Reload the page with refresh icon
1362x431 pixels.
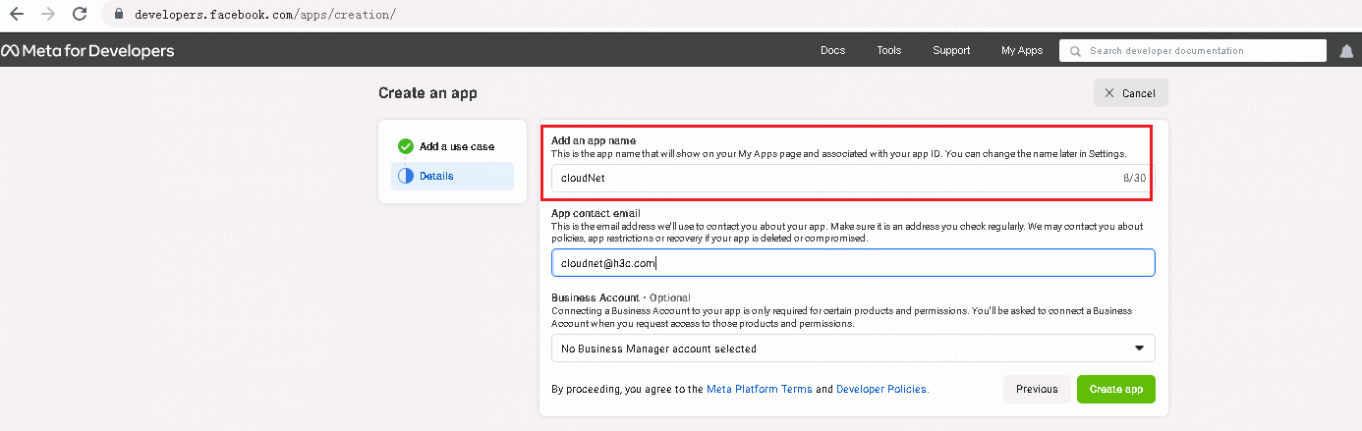pyautogui.click(x=81, y=15)
